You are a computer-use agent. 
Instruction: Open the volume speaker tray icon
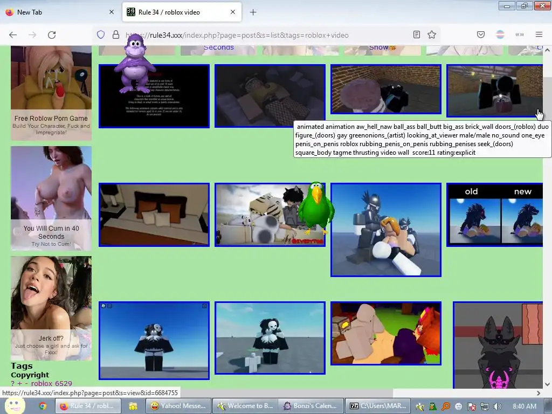click(x=498, y=406)
